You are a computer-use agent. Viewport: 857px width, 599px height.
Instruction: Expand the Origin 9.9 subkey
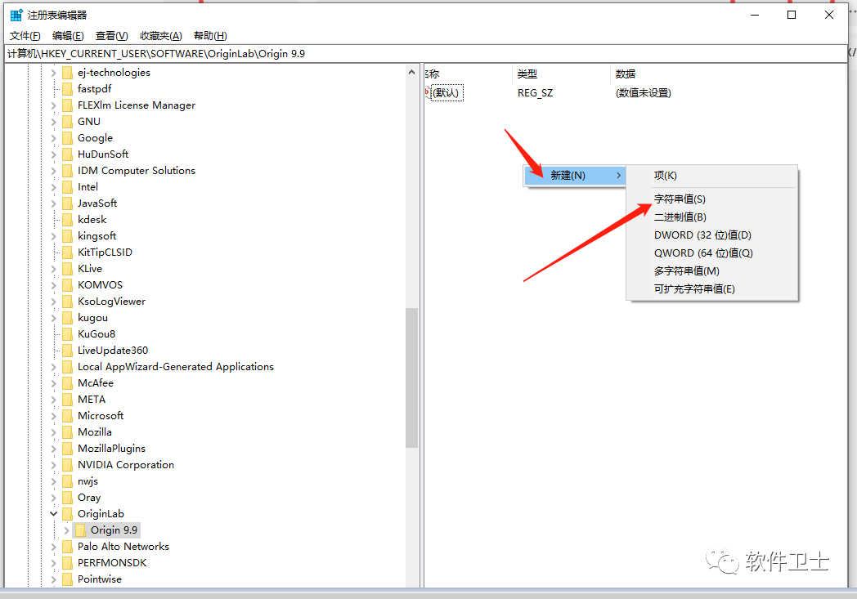coord(67,530)
